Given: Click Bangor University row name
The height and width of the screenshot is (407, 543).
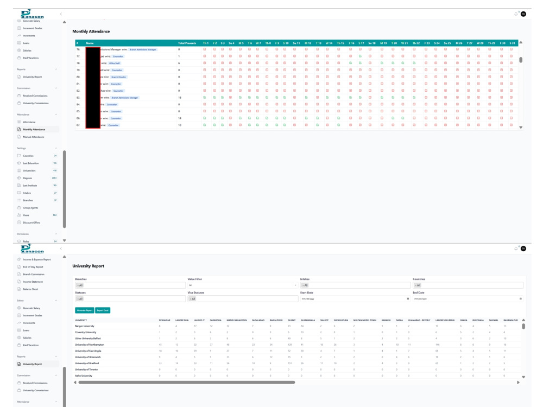Looking at the screenshot, I should pos(85,326).
